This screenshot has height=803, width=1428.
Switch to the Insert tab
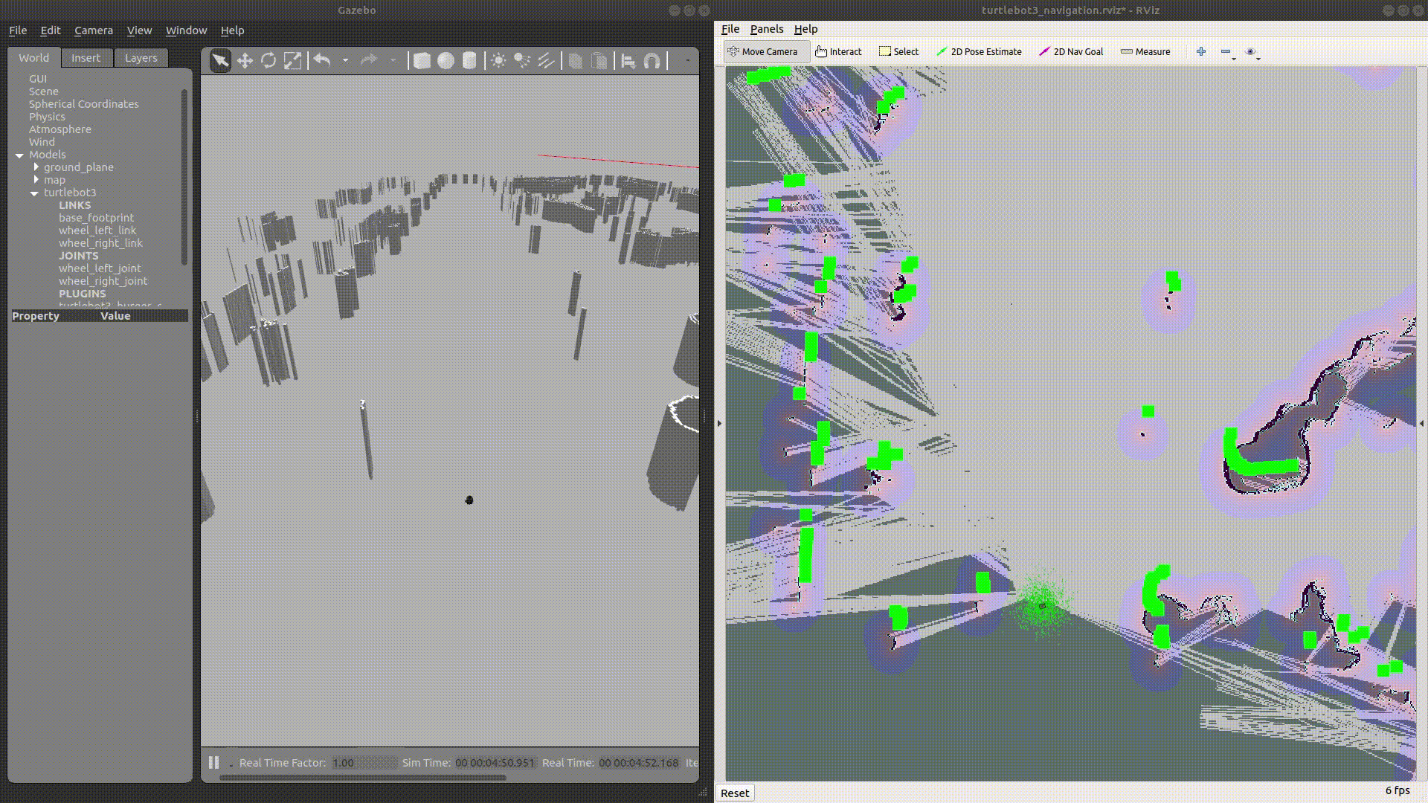pyautogui.click(x=86, y=58)
